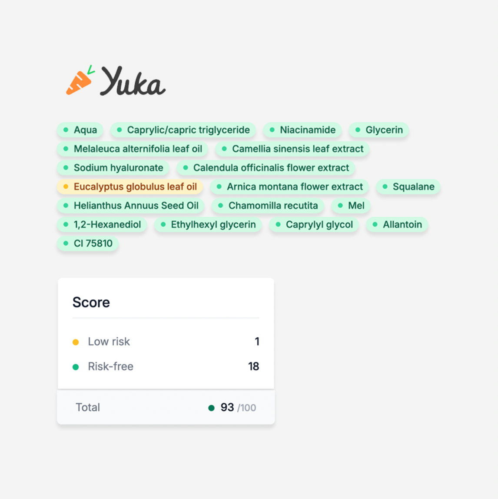Select the Aqua ingredient tag
This screenshot has height=499, width=498.
pos(80,130)
